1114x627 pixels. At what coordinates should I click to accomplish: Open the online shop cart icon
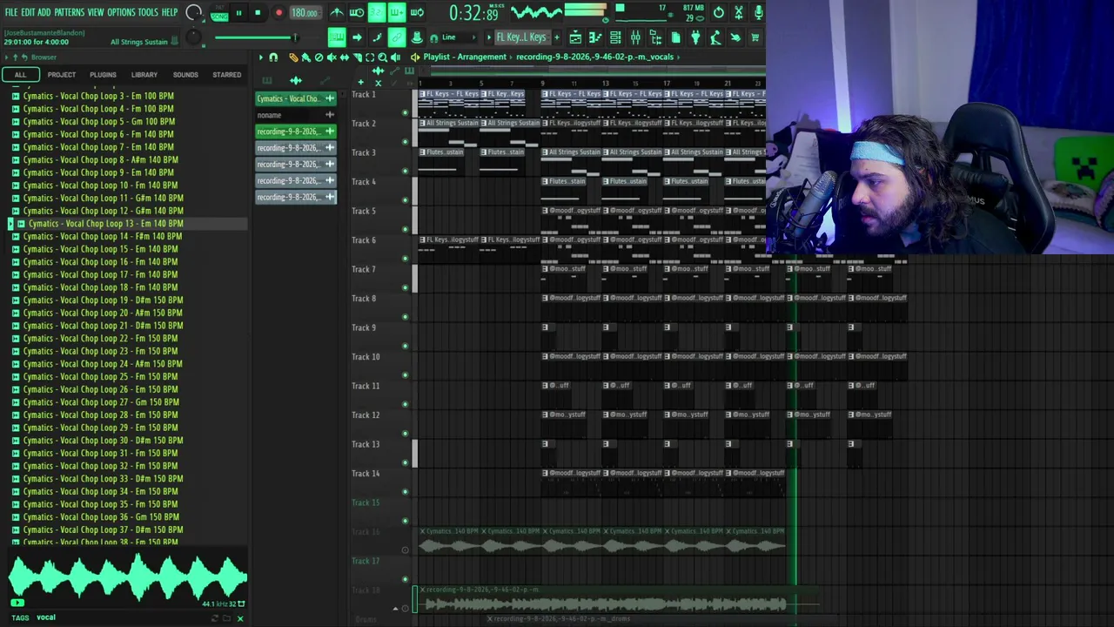(x=755, y=37)
